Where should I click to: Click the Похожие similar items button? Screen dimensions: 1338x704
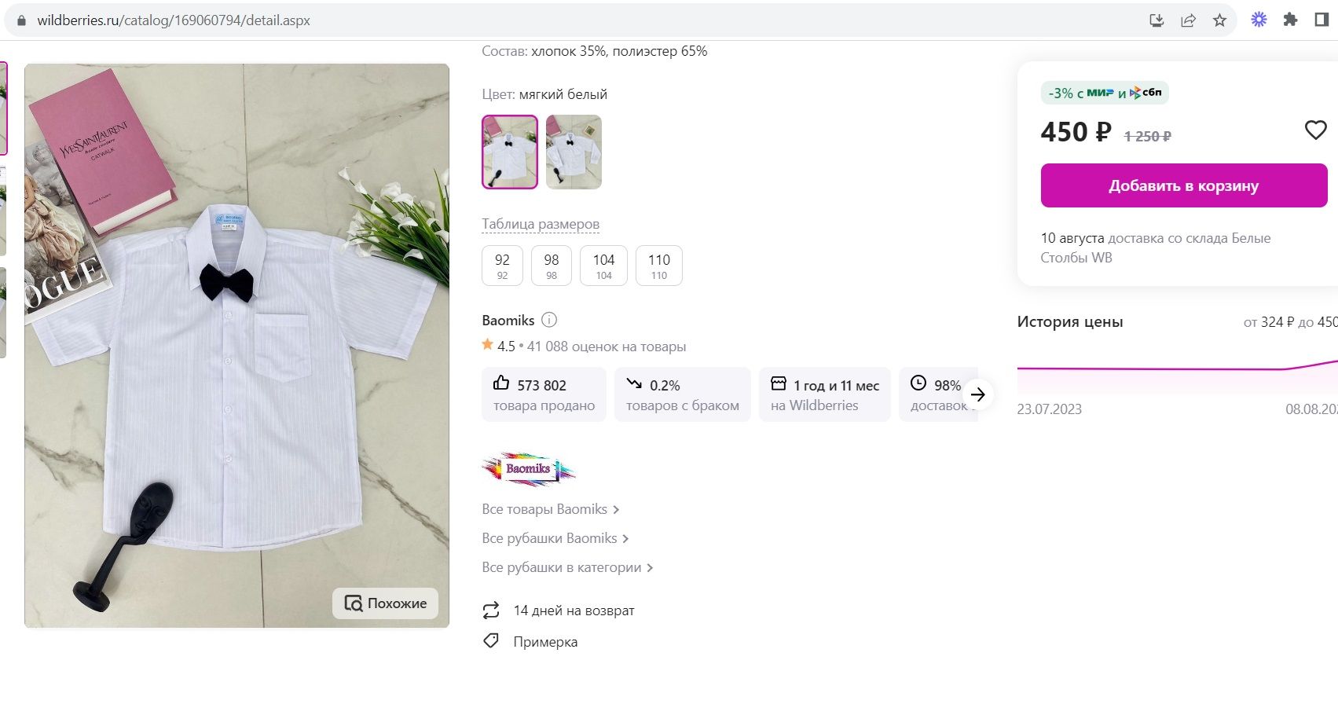385,603
